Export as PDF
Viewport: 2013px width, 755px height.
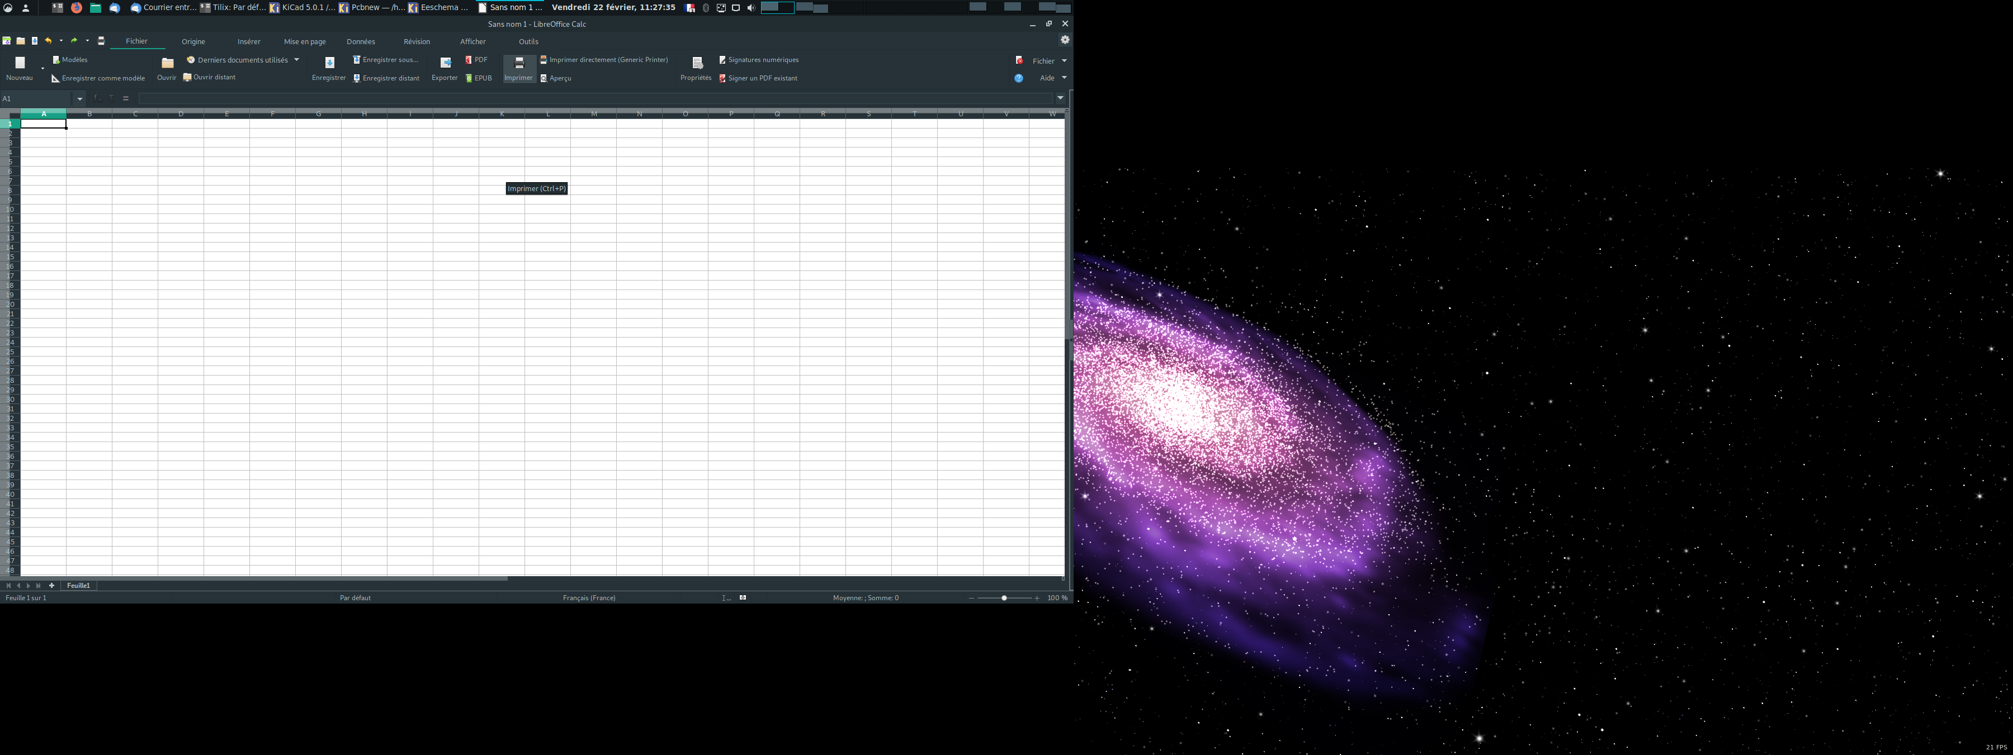pos(476,60)
